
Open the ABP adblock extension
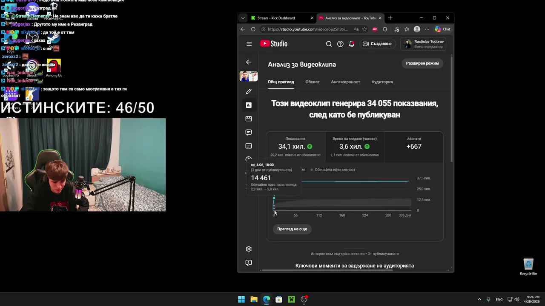pyautogui.click(x=375, y=29)
